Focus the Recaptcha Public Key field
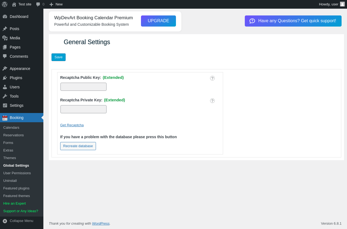This screenshot has height=229, width=347. click(83, 87)
